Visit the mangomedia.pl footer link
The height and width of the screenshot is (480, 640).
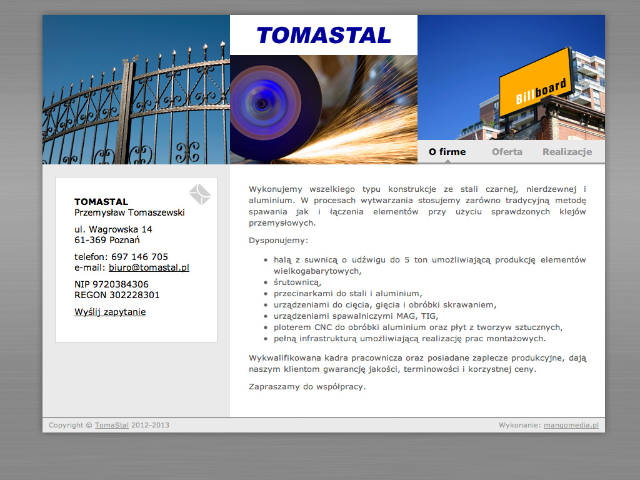pyautogui.click(x=571, y=425)
